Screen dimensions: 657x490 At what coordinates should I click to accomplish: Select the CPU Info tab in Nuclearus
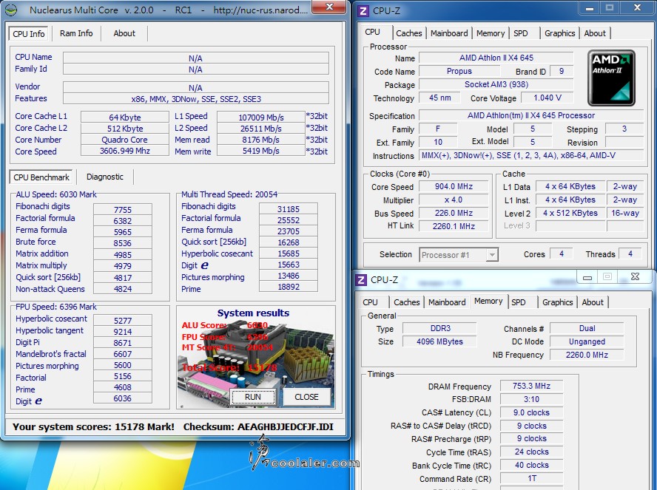[29, 34]
